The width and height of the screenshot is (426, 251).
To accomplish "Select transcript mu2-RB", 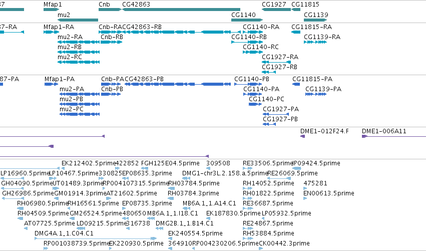I will (x=70, y=47).
